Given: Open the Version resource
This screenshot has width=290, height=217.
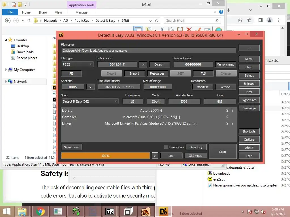Looking at the screenshot, I should [x=225, y=87].
